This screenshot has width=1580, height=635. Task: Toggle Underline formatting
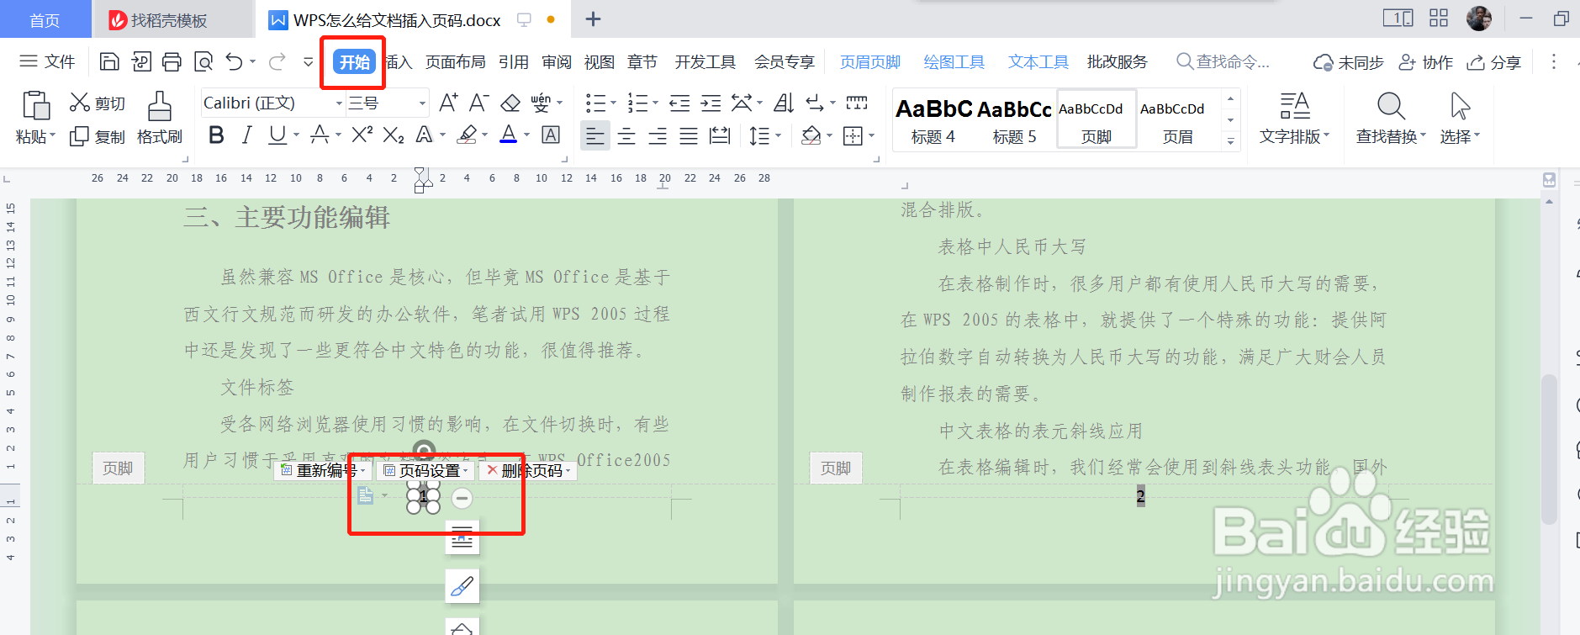click(277, 135)
